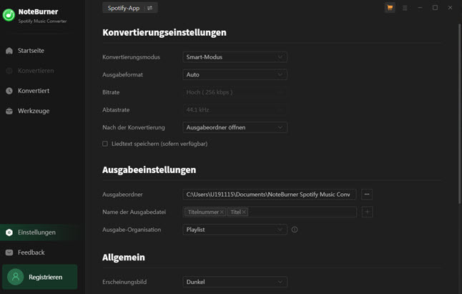462x294 pixels.
Task: Click the shopping cart icon in title bar
Action: pos(390,8)
